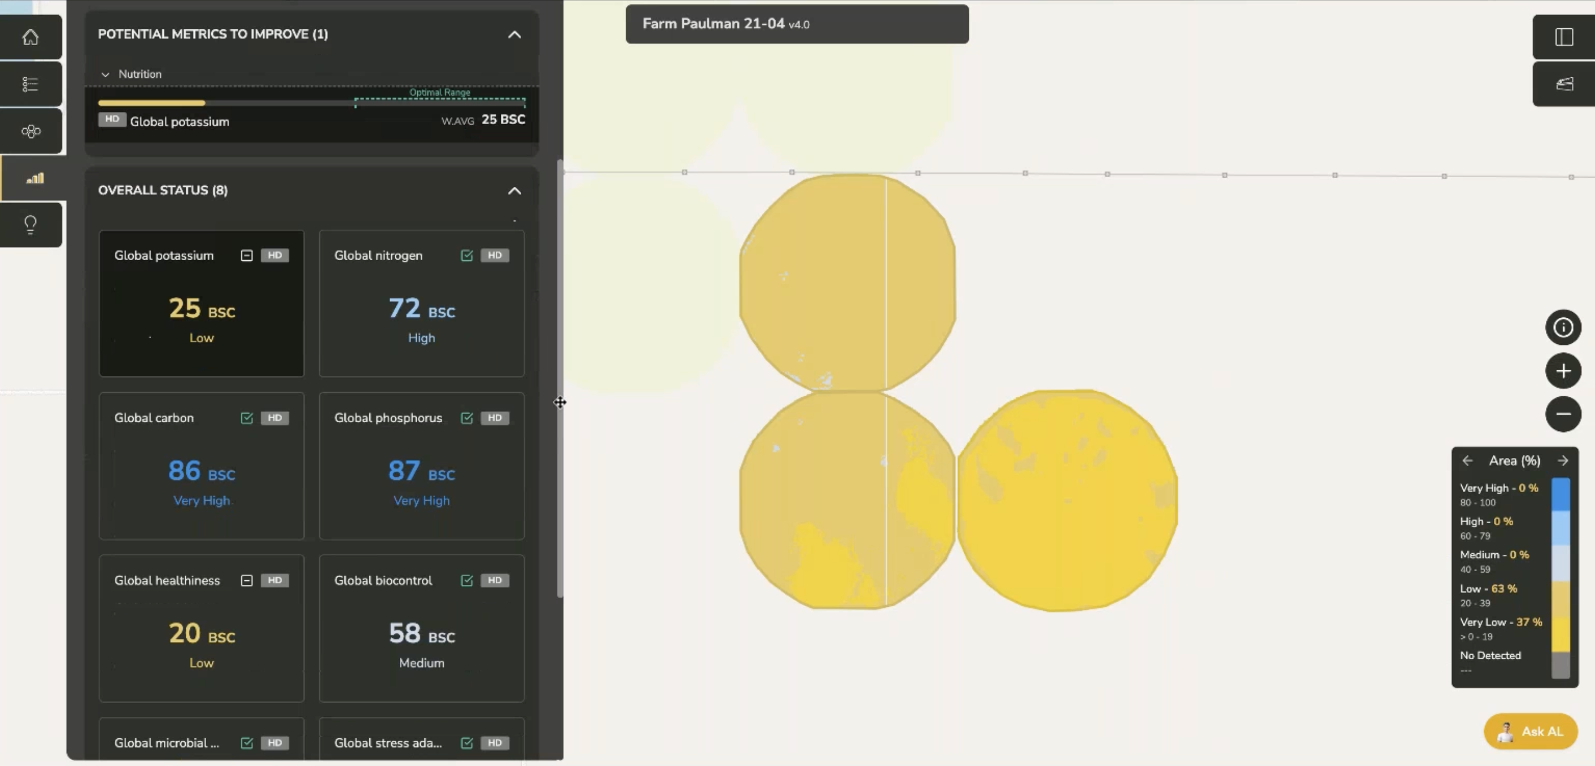Image resolution: width=1595 pixels, height=766 pixels.
Task: Open the lightbulb insights sidebar icon
Action: coord(31,224)
